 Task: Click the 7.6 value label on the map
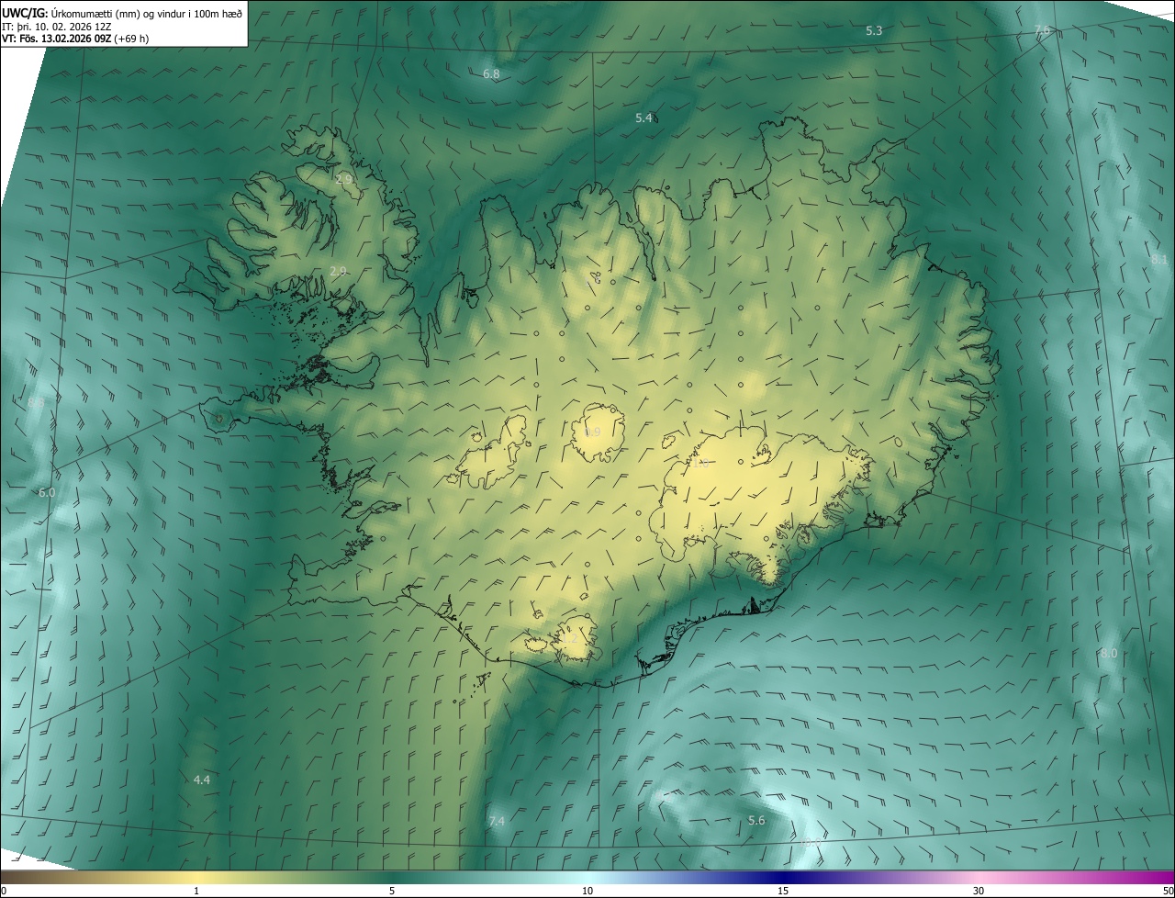click(x=1042, y=30)
